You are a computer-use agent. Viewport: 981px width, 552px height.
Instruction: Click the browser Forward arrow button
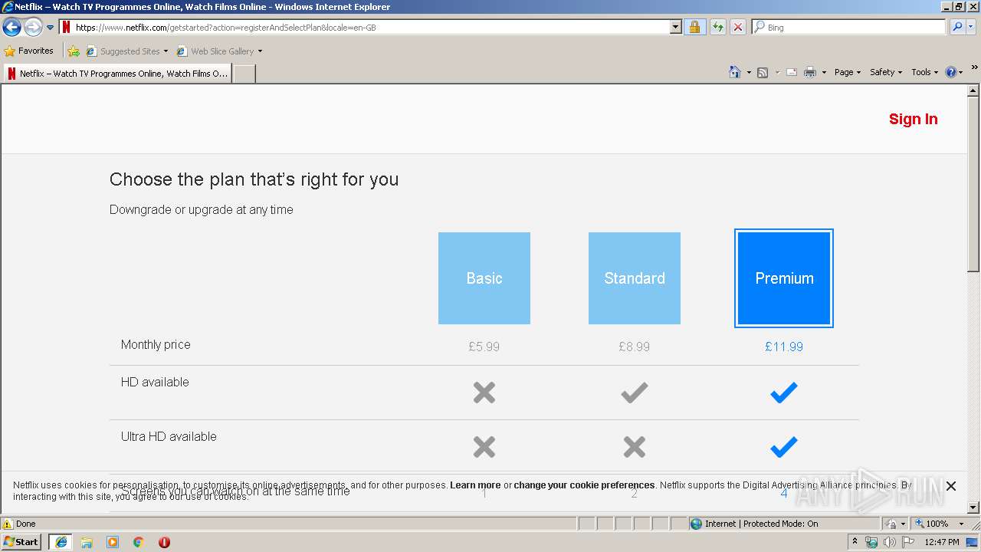coord(33,28)
